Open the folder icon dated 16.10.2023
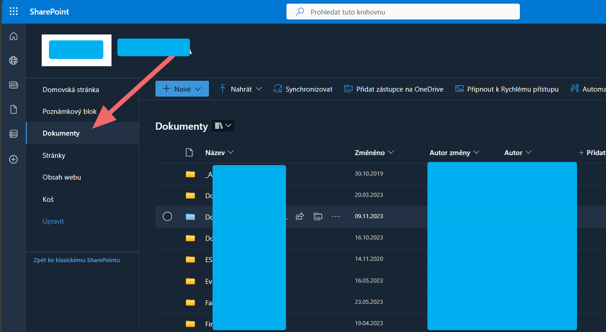 (190, 238)
